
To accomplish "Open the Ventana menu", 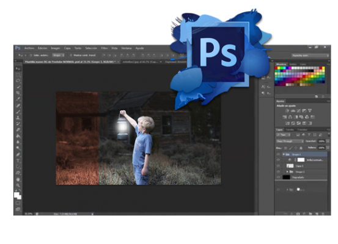I will (127, 48).
